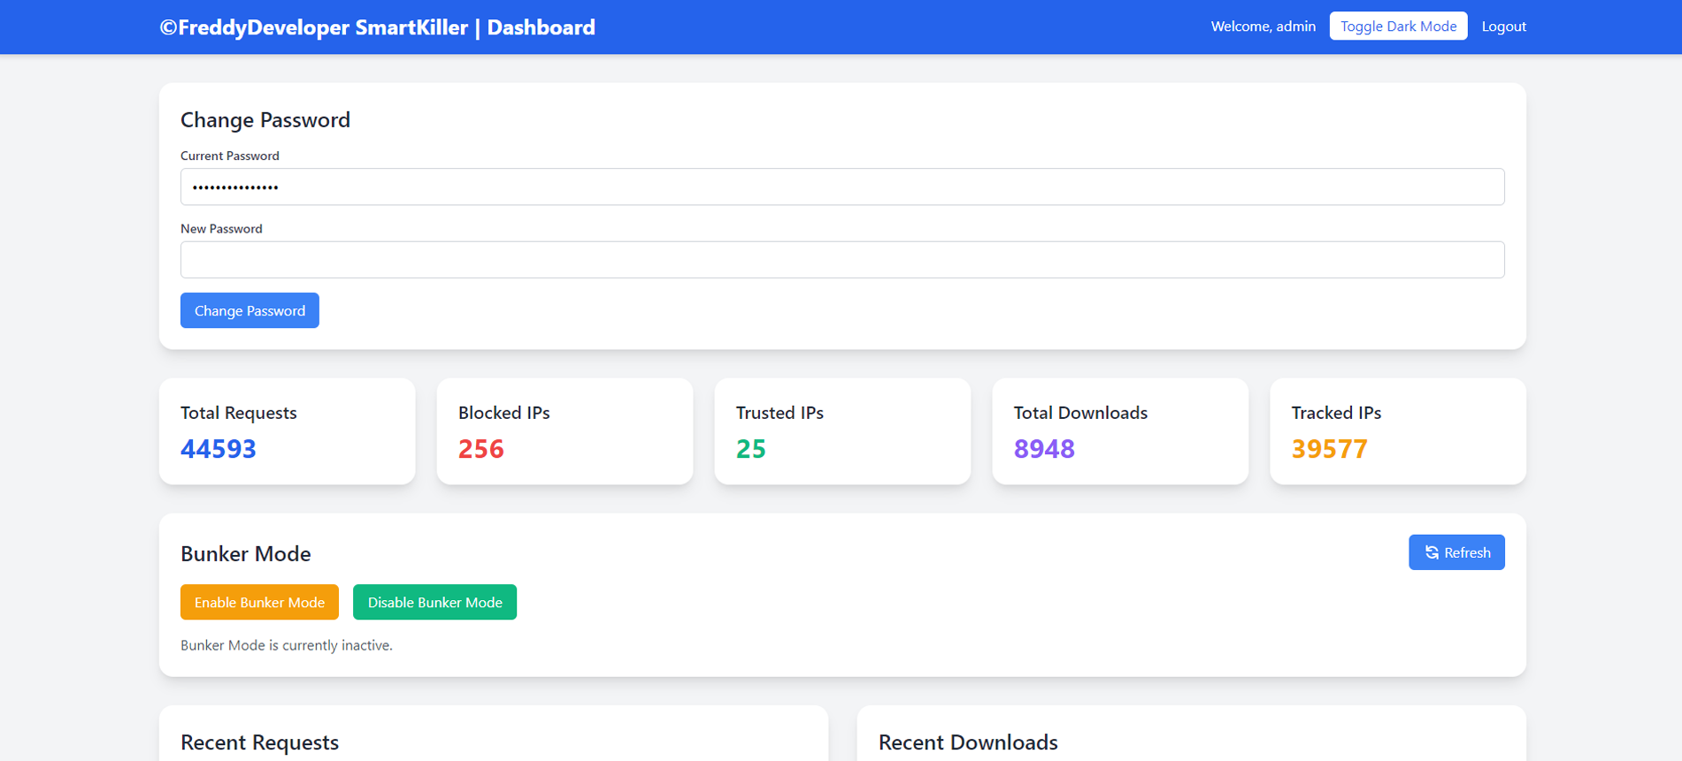Click the Bunker Mode inactive status text
Viewport: 1682px width, 761px height.
286,645
